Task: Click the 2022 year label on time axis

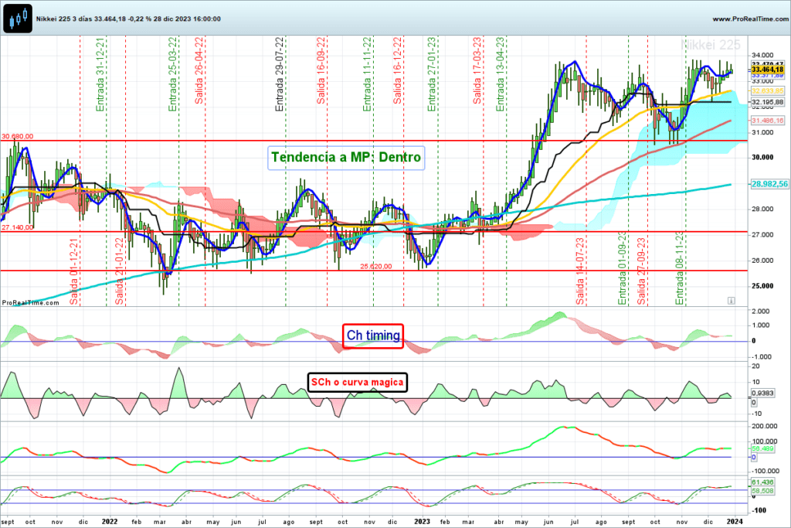Action: (x=110, y=522)
